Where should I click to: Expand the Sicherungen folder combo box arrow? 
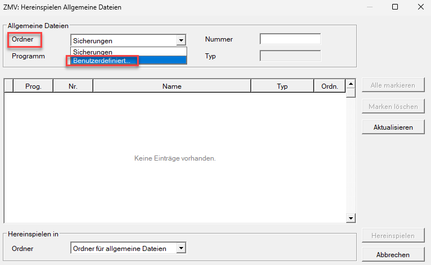tap(180, 40)
